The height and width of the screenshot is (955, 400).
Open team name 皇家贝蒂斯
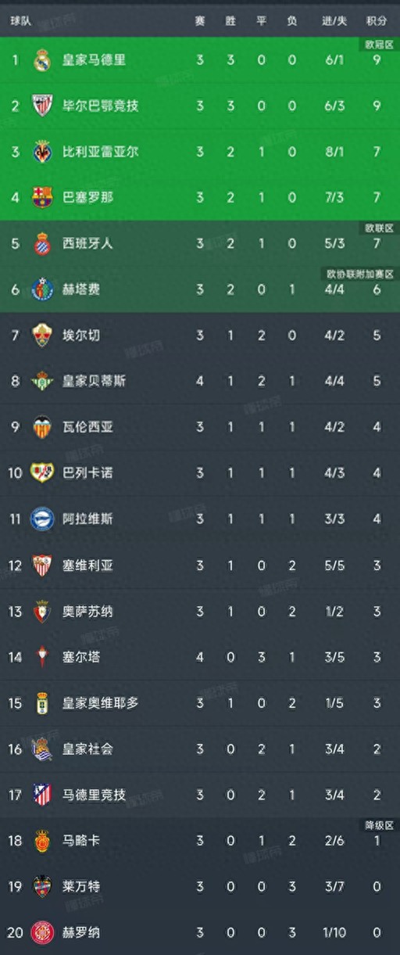[94, 381]
